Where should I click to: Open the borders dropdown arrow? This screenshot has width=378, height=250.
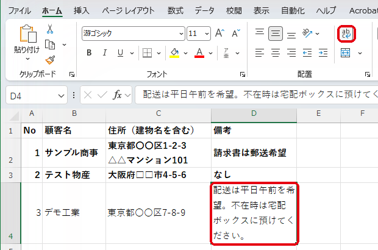(159, 53)
